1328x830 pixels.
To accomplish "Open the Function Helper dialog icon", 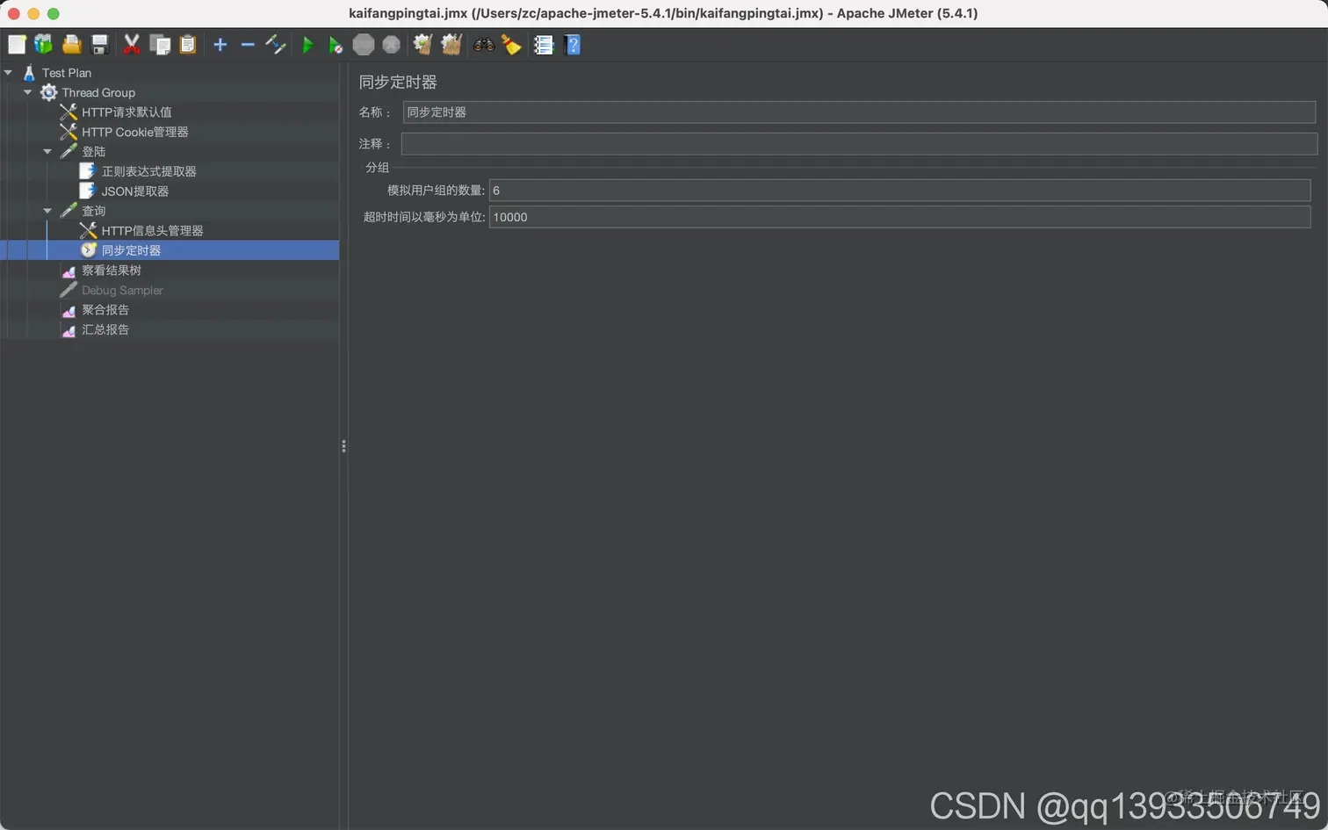I will pyautogui.click(x=544, y=45).
